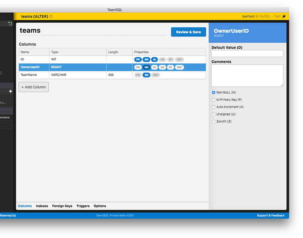This screenshot has height=238, width=303.
Task: Toggle PK badge on TeamName row
Action: pos(138,75)
